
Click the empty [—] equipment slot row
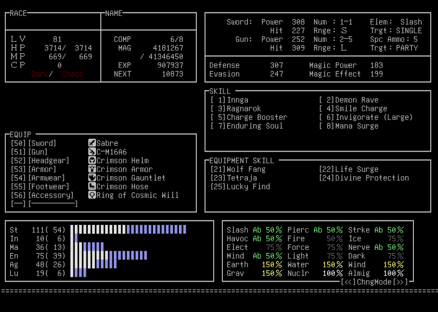tap(44, 204)
